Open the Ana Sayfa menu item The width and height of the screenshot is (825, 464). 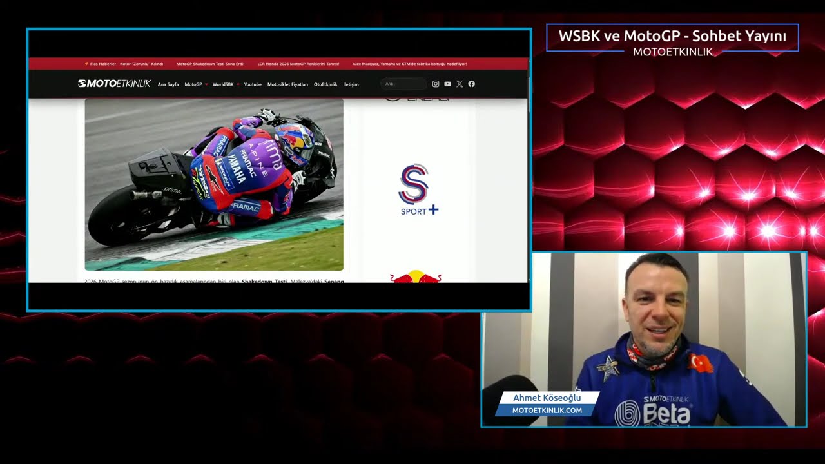tap(168, 84)
